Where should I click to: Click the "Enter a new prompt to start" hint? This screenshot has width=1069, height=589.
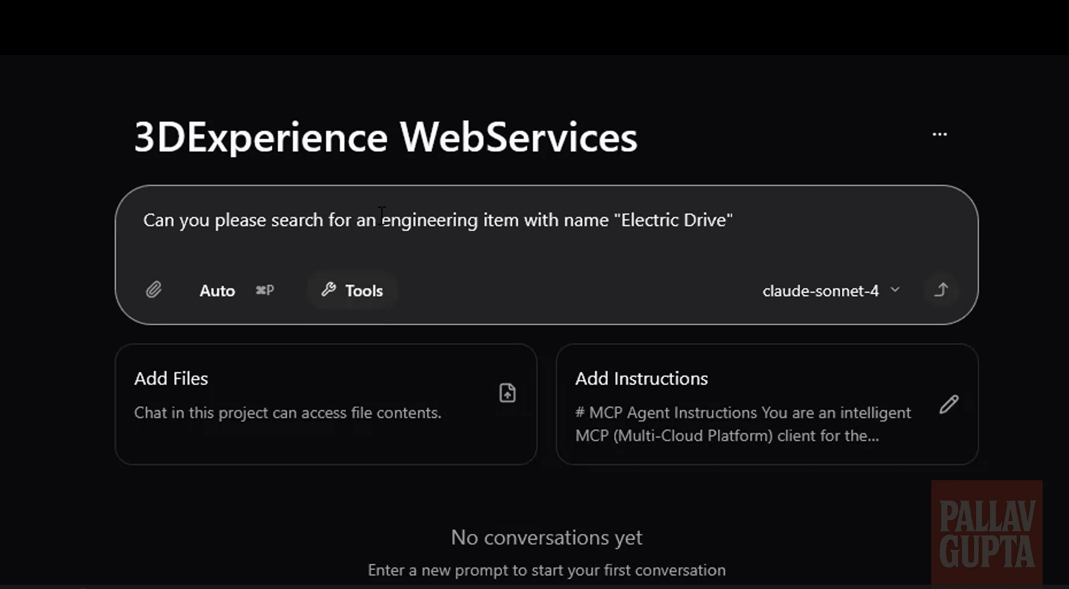[547, 570]
